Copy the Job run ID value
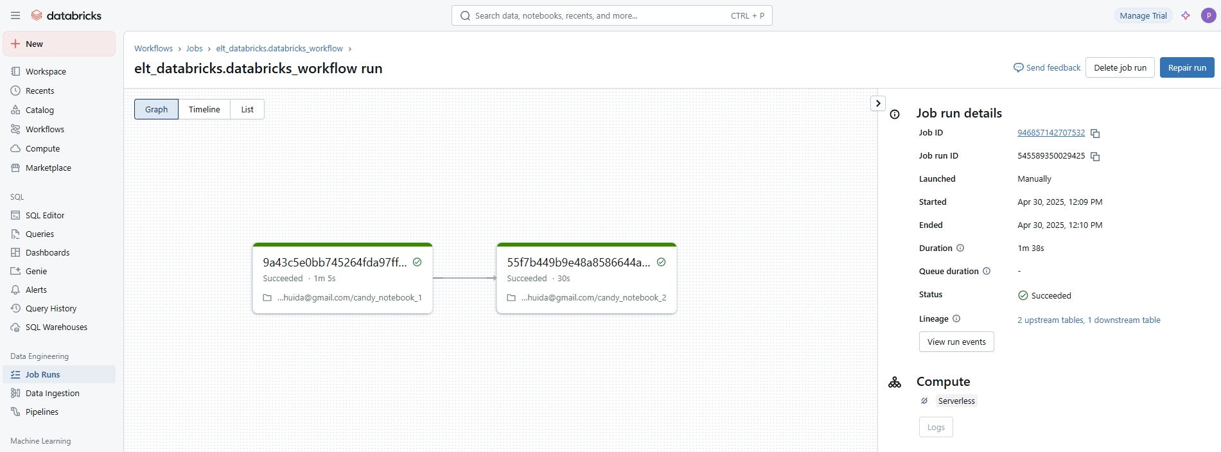Viewport: 1221px width, 452px height. click(1095, 157)
